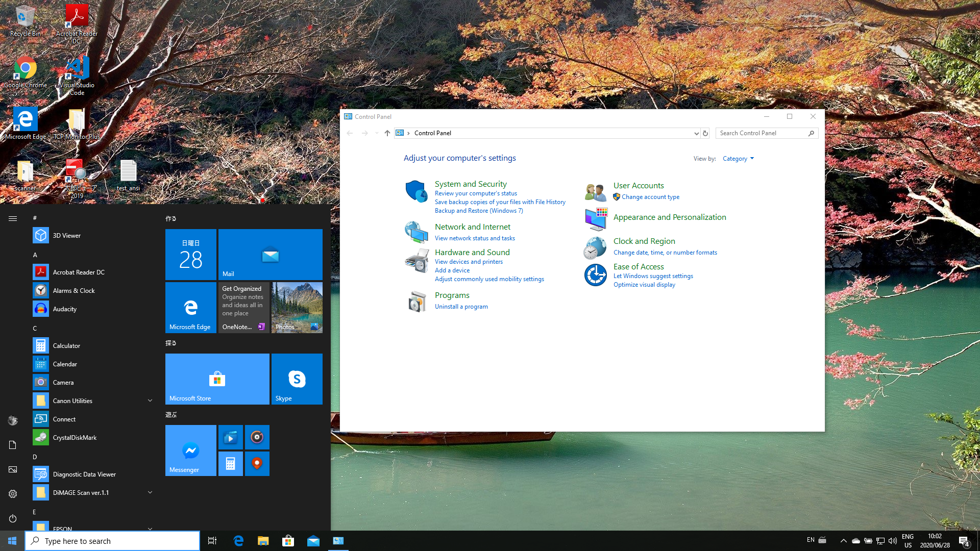Viewport: 980px width, 551px height.
Task: Click Change account type link
Action: tap(650, 197)
